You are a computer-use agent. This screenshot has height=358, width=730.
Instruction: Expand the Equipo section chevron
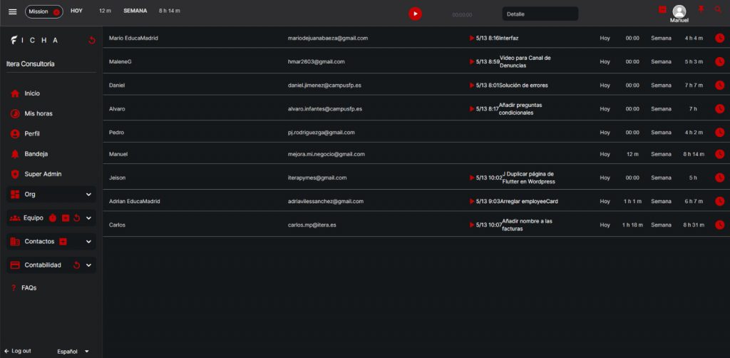[x=88, y=218]
